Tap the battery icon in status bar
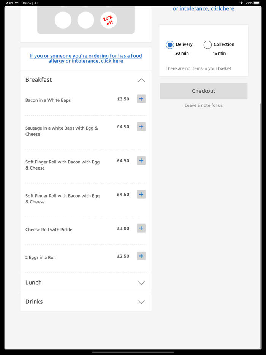This screenshot has height=355, width=266. click(257, 3)
